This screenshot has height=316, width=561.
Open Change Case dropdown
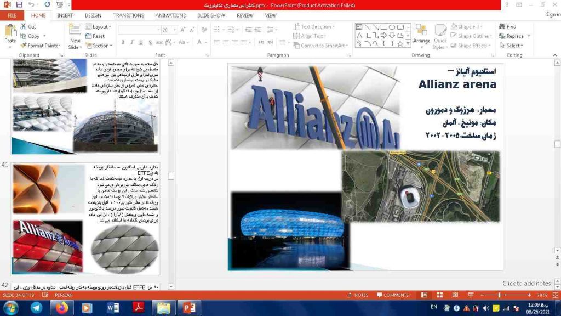(x=183, y=42)
